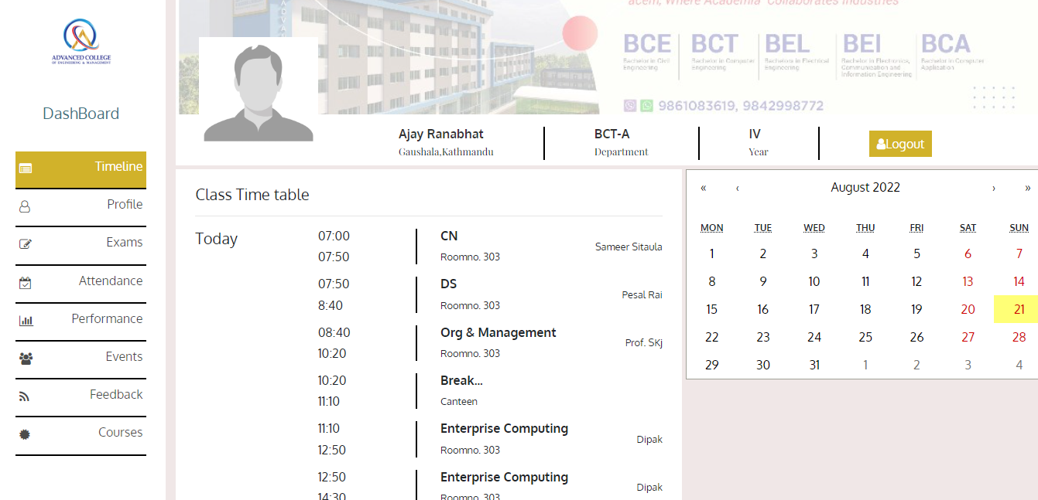
Task: Click the Logout button
Action: pyautogui.click(x=900, y=144)
